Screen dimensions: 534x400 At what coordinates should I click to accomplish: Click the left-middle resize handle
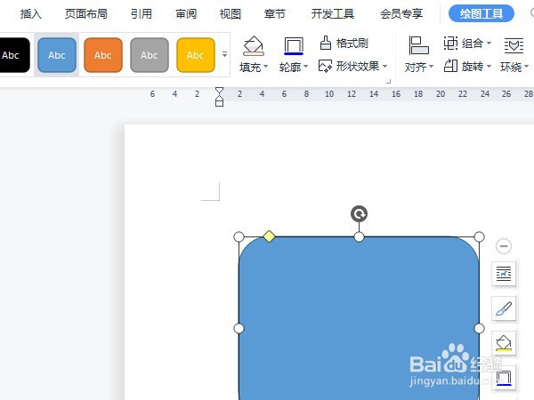[x=239, y=328]
